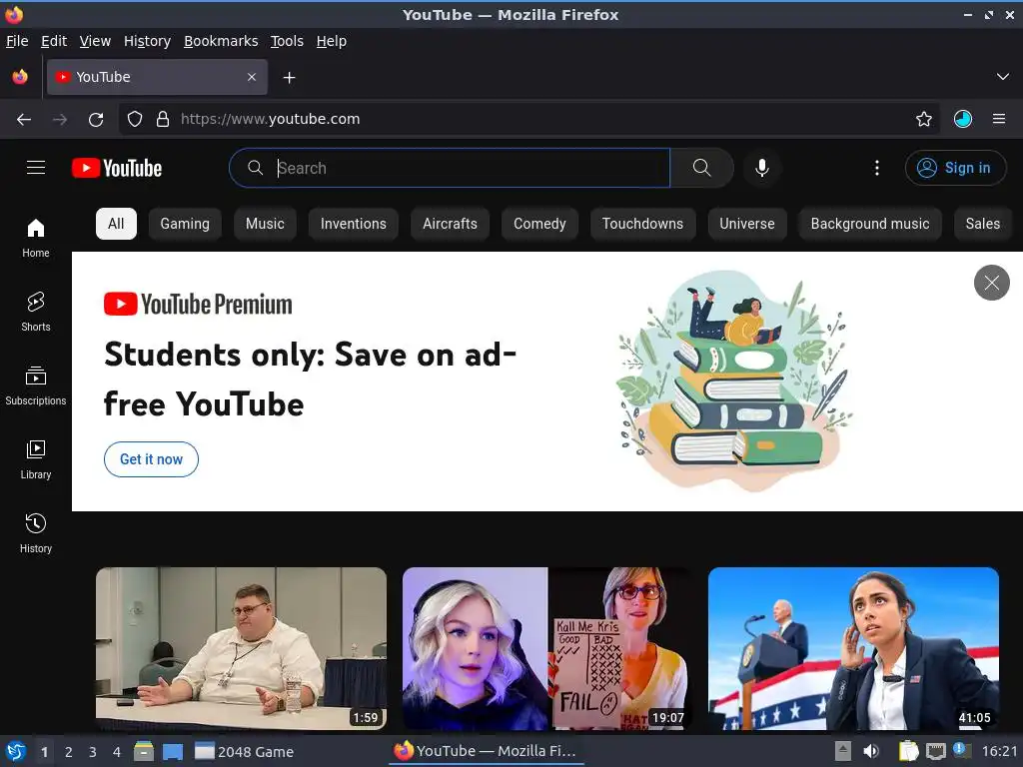Open a new tab with plus button
Image resolution: width=1023 pixels, height=767 pixels.
289,78
